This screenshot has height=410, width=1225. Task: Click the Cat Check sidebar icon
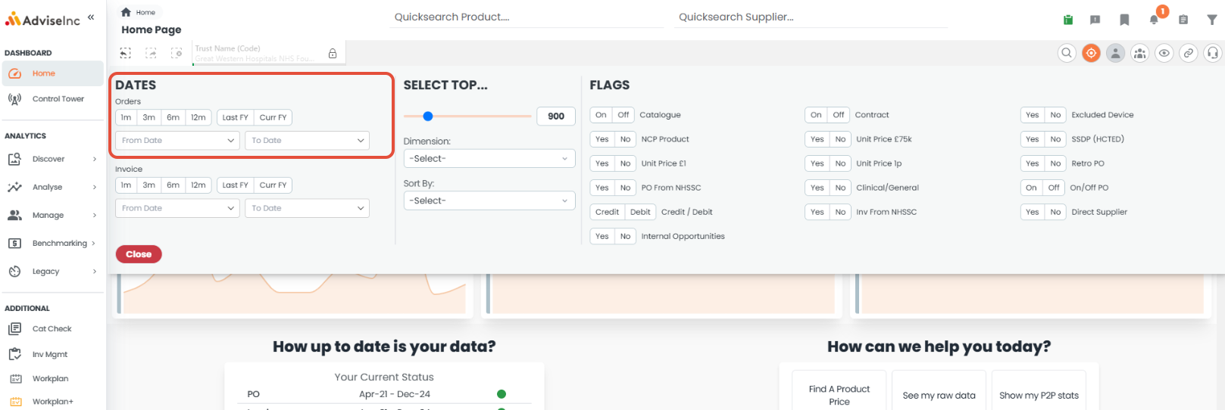14,329
